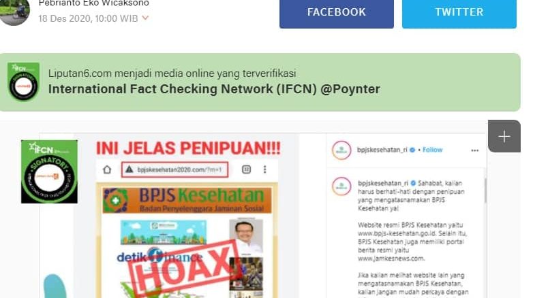The image size is (533, 298).
Task: Click the browser home icon in screenshot
Action: [x=107, y=169]
